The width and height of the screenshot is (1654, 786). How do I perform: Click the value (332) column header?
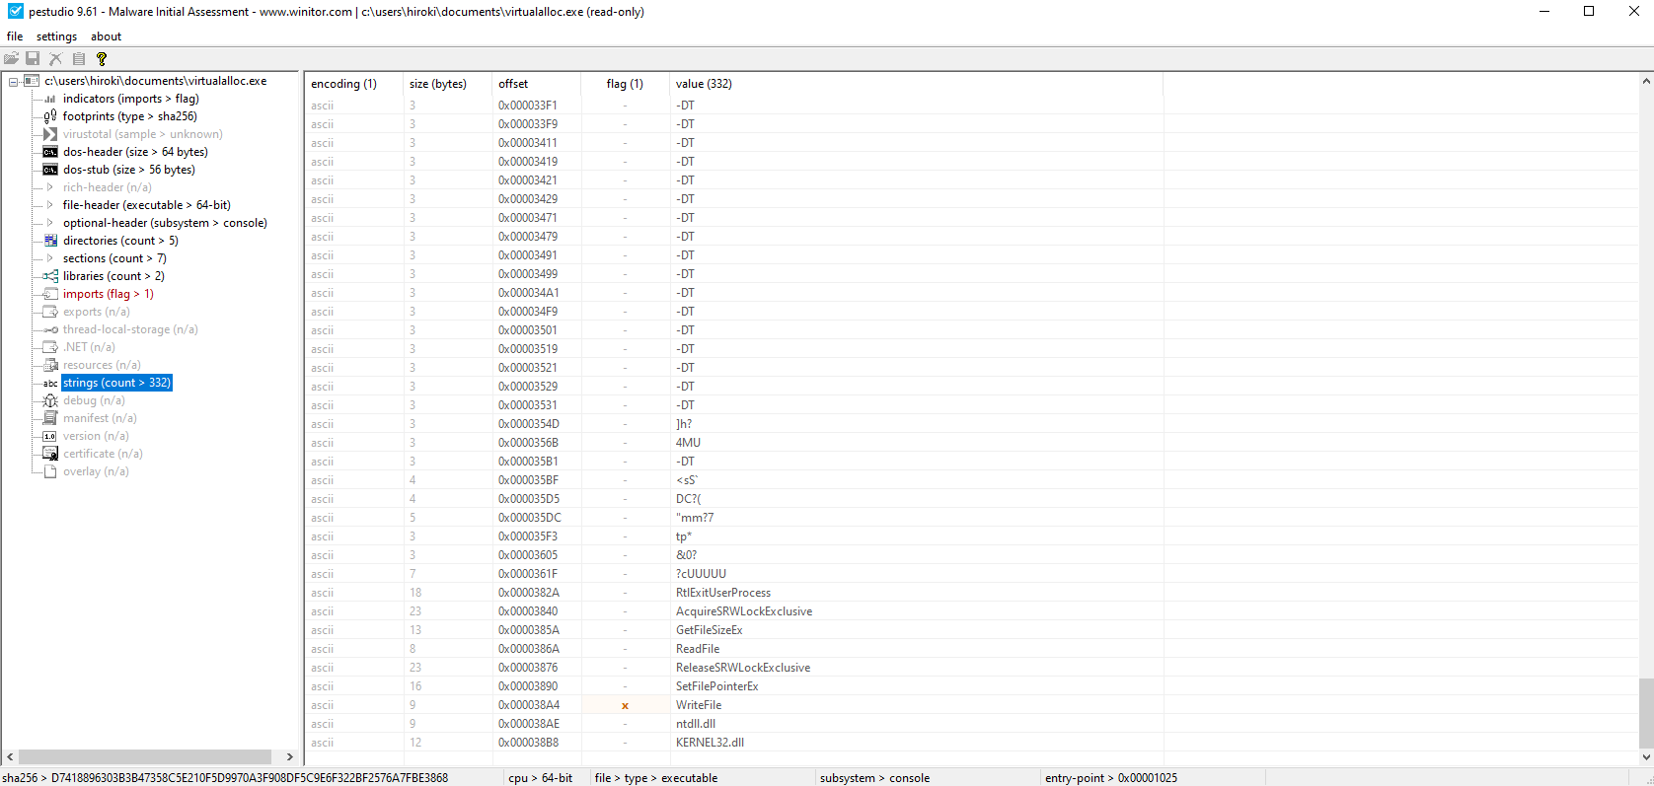click(704, 84)
